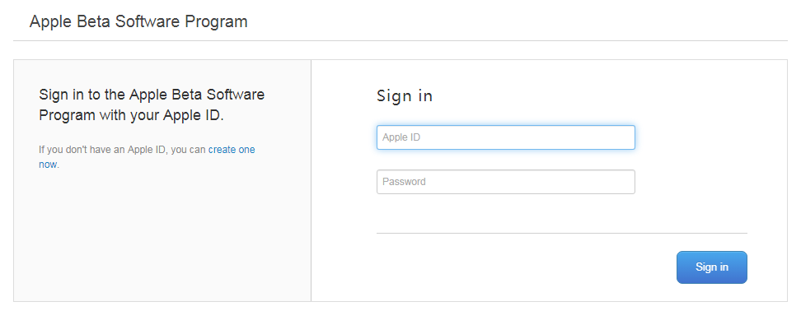Click the Apple Beta Software Program page title

click(x=138, y=22)
